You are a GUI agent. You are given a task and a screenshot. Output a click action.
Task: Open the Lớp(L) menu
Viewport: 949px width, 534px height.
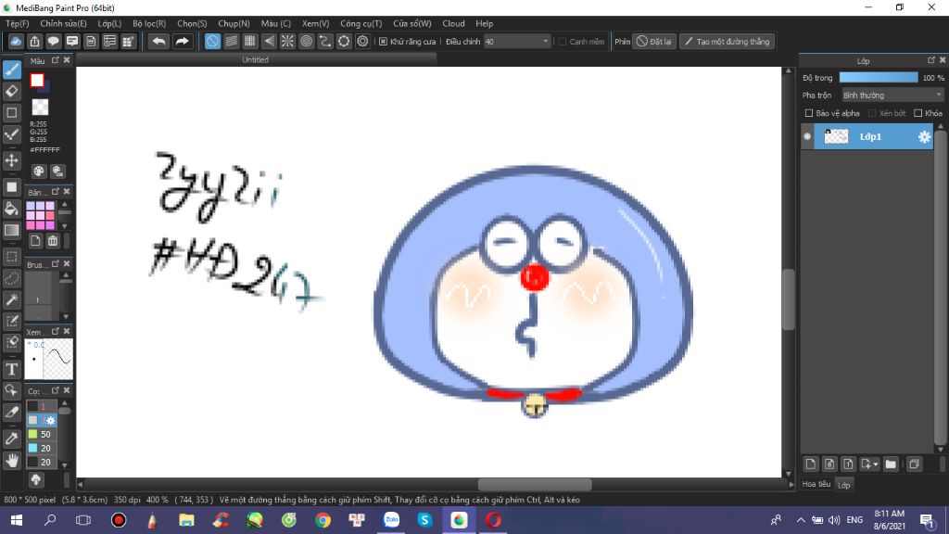109,23
